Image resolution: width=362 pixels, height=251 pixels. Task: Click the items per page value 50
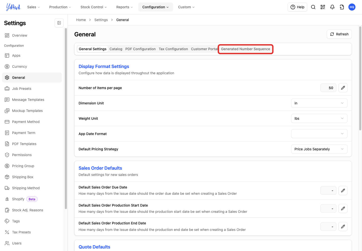click(328, 88)
